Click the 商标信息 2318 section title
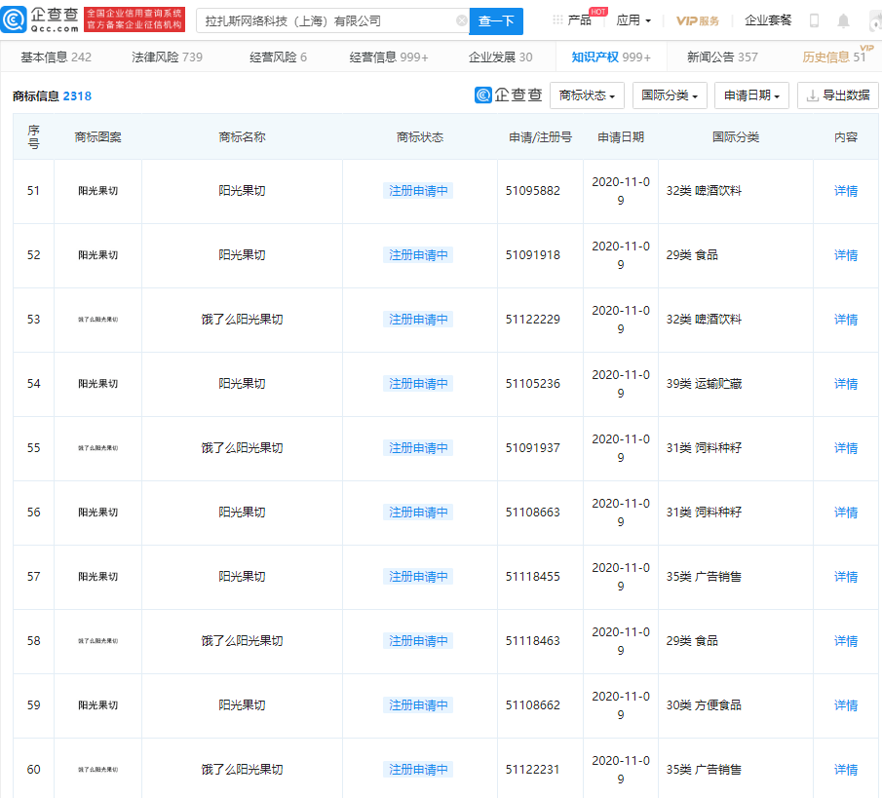 point(52,96)
